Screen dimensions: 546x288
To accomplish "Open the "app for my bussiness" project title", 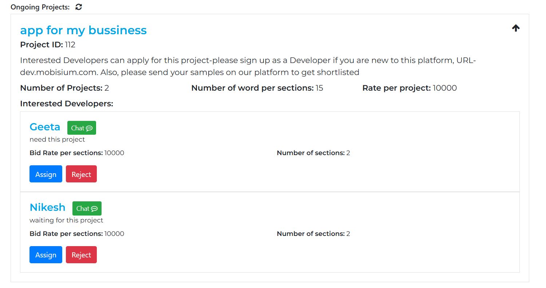I will tap(83, 30).
